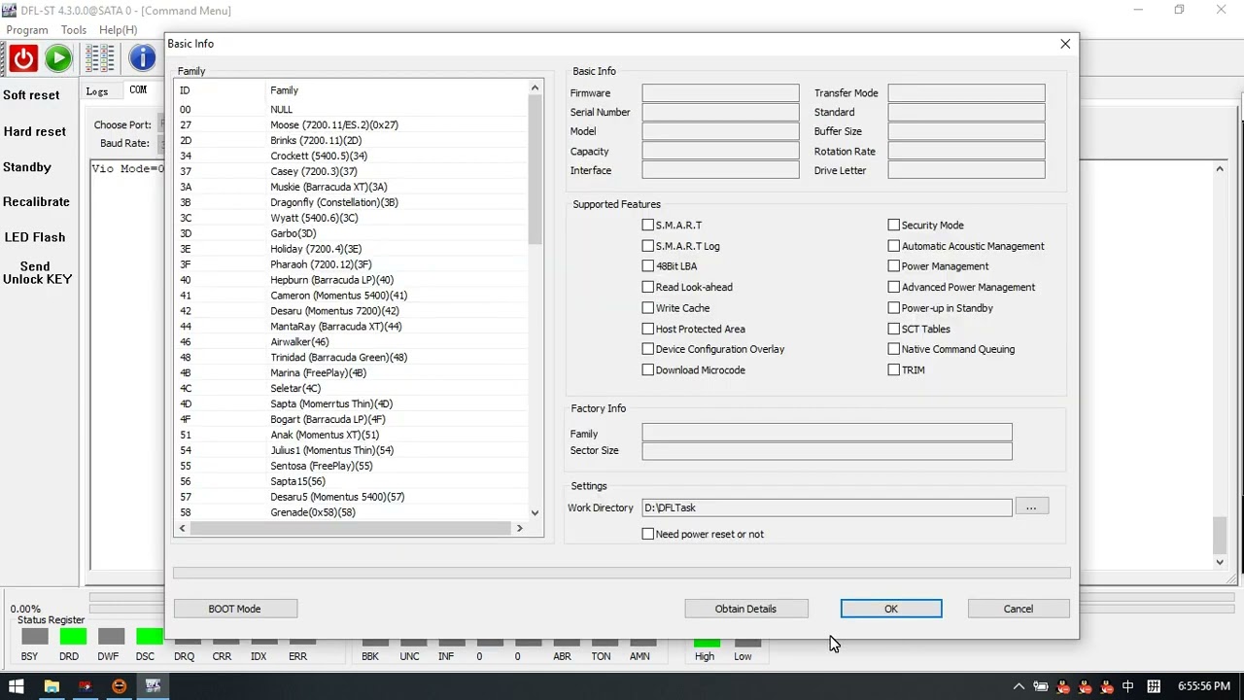Click the Firmware field

720,93
